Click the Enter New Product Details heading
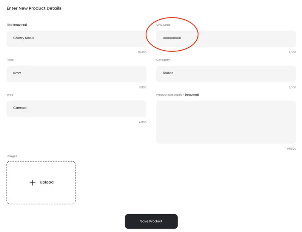 click(x=34, y=8)
